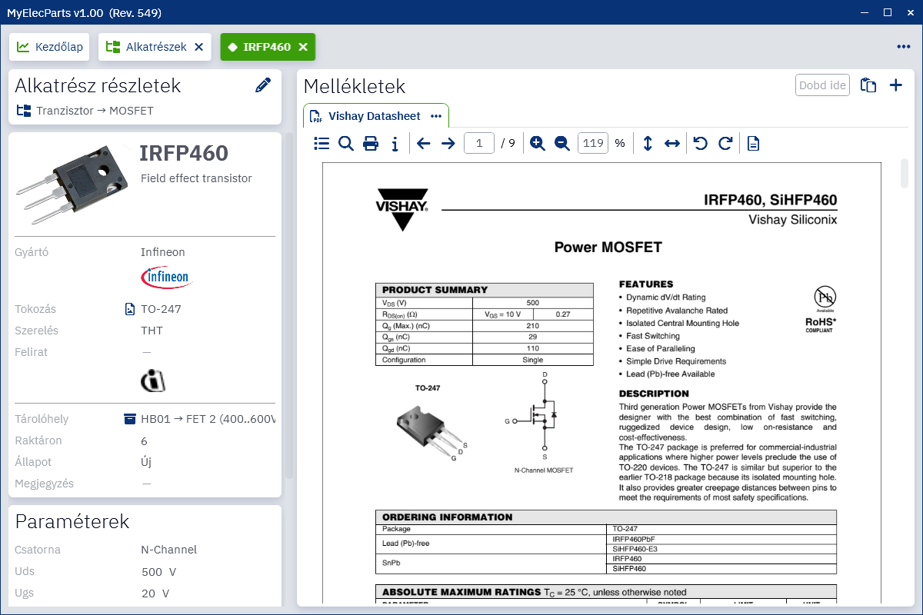This screenshot has width=923, height=615.
Task: Fit PDF page to height
Action: pos(648,143)
